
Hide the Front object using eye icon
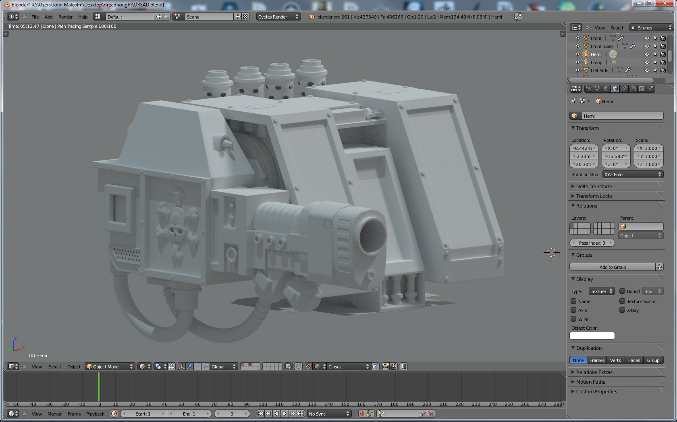tap(647, 38)
